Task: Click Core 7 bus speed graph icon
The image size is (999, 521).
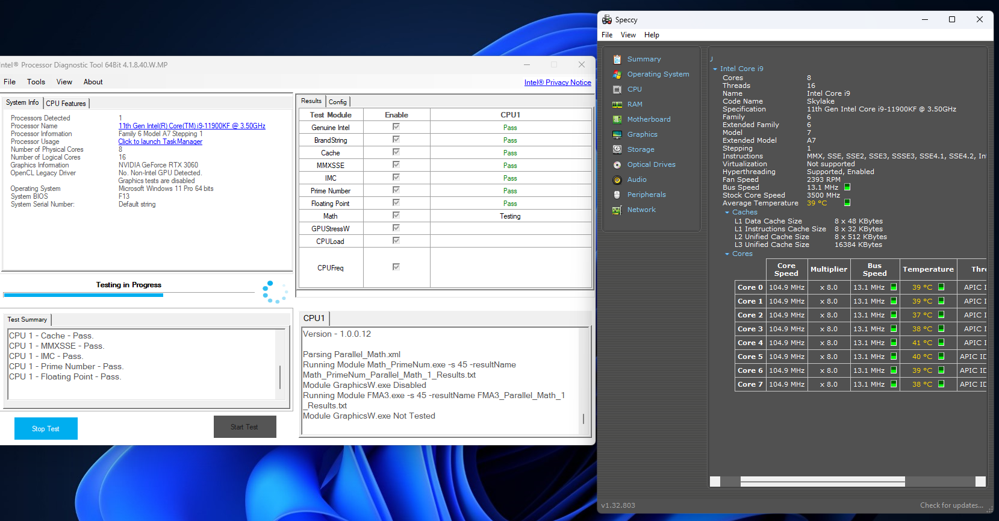Action: [894, 384]
